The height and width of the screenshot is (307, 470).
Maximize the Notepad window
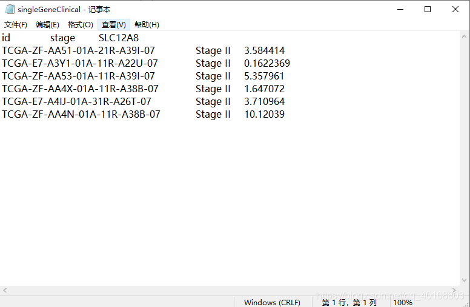pyautogui.click(x=428, y=9)
